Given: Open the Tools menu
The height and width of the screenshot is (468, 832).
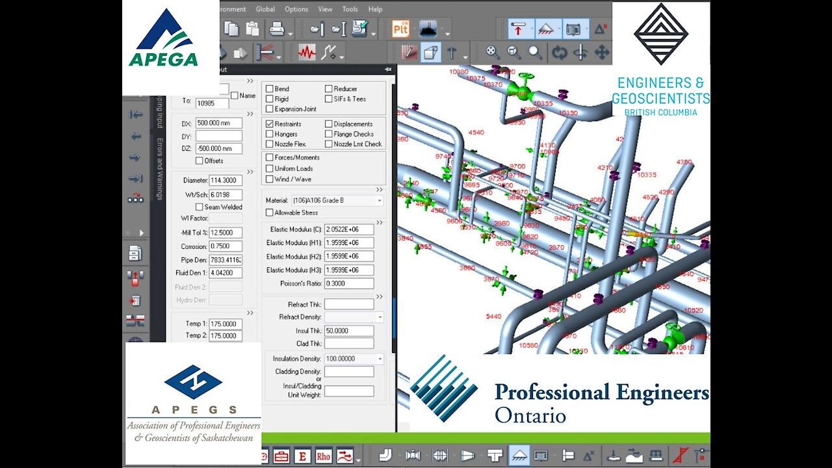Looking at the screenshot, I should 350,9.
